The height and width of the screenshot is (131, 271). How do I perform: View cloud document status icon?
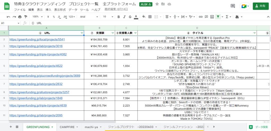pyautogui.click(x=169, y=4)
